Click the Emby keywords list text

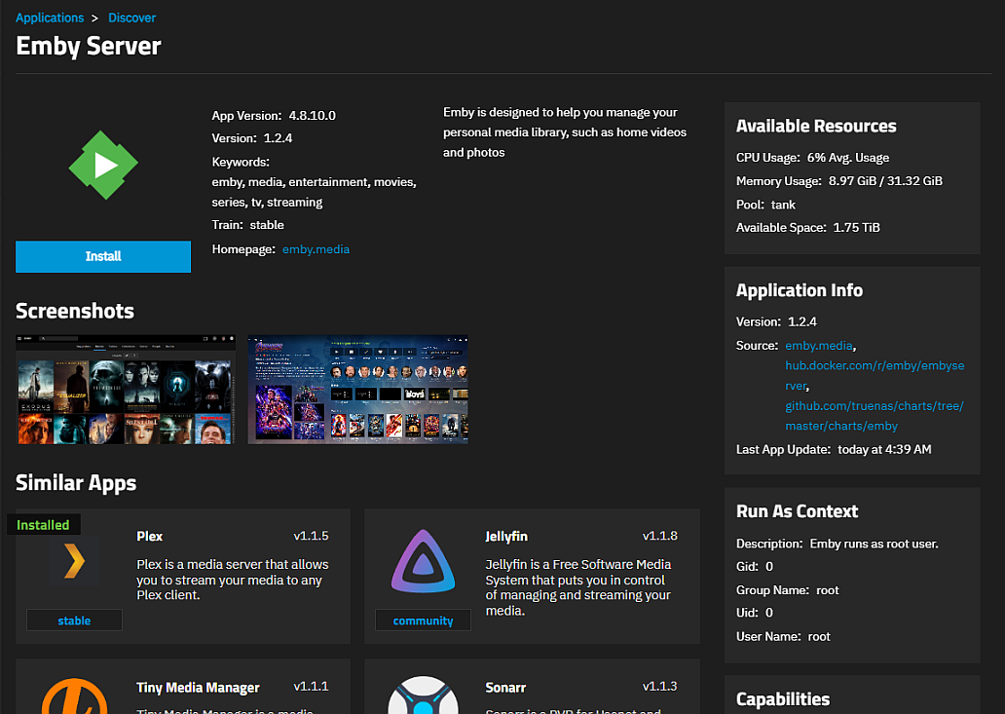click(x=314, y=192)
